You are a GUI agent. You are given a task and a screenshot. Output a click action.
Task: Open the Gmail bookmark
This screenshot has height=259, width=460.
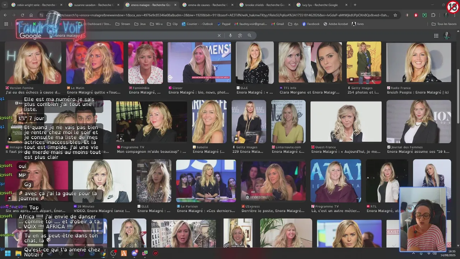pyautogui.click(x=277, y=24)
